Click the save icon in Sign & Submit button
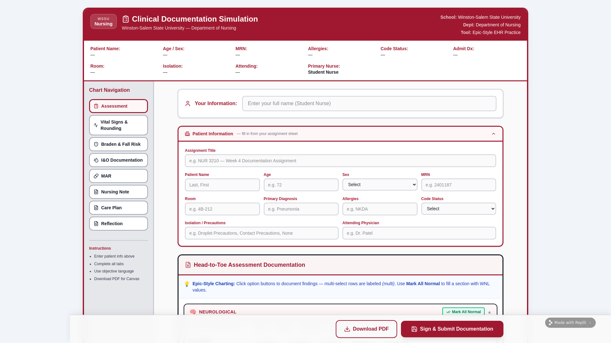The height and width of the screenshot is (343, 611). tap(414, 329)
